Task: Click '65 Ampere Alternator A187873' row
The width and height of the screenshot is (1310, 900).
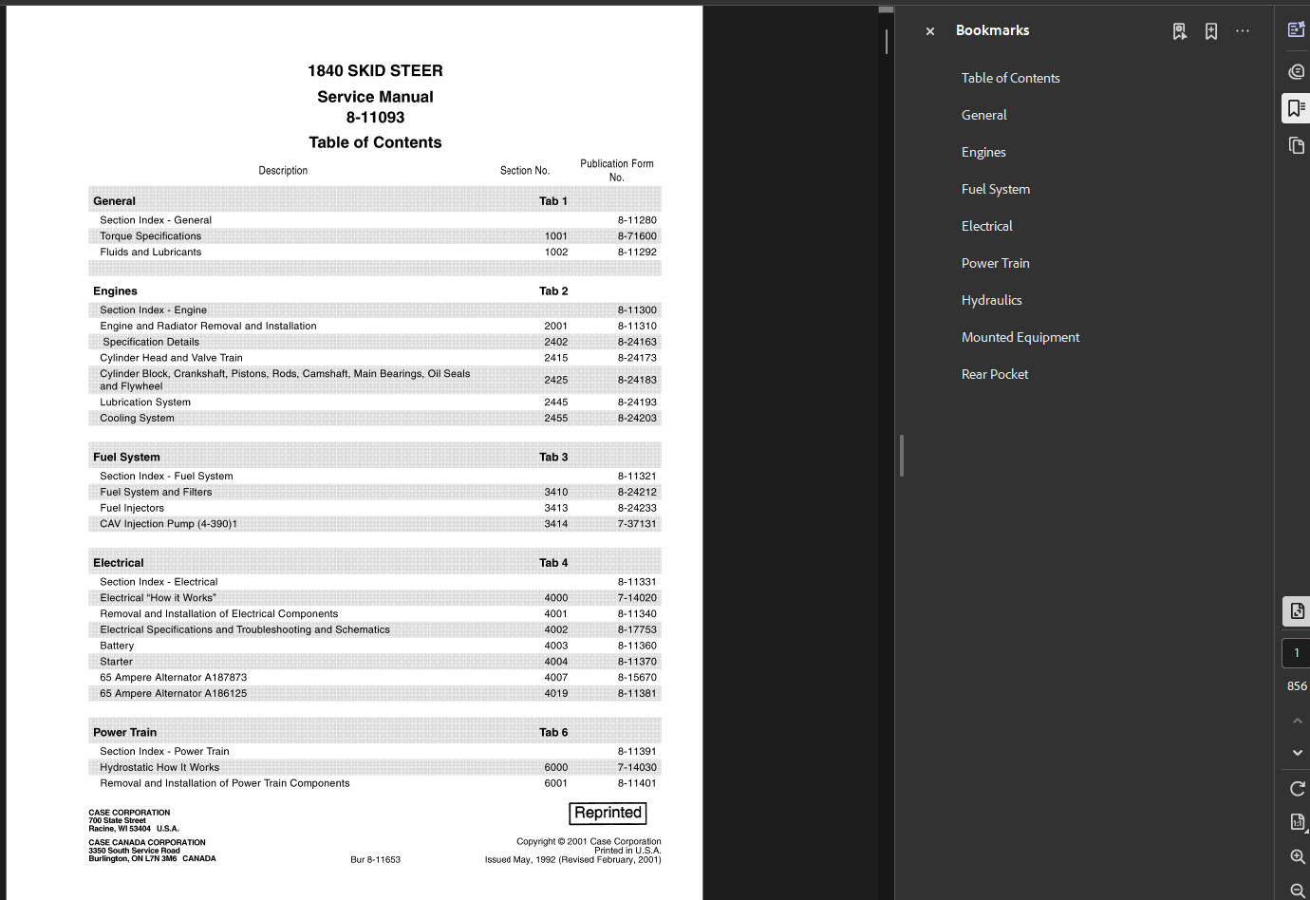Action: (x=375, y=678)
